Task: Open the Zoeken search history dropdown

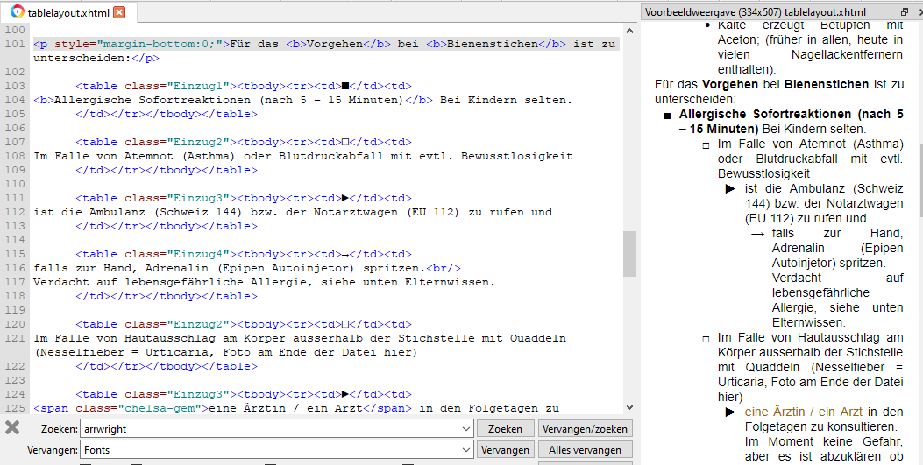Action: click(x=466, y=429)
